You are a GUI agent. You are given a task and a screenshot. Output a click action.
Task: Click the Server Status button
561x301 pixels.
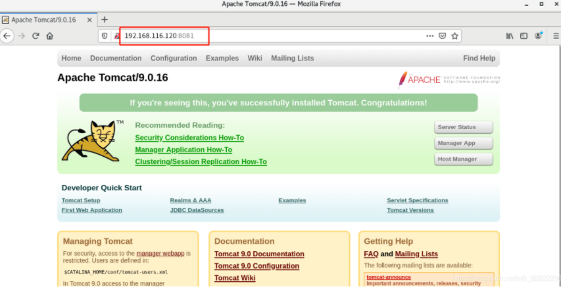tap(463, 127)
